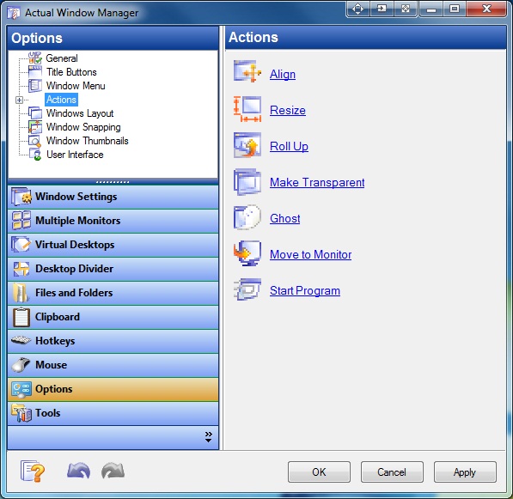Image resolution: width=513 pixels, height=499 pixels.
Task: Click the Roll Up action icon
Action: (247, 145)
